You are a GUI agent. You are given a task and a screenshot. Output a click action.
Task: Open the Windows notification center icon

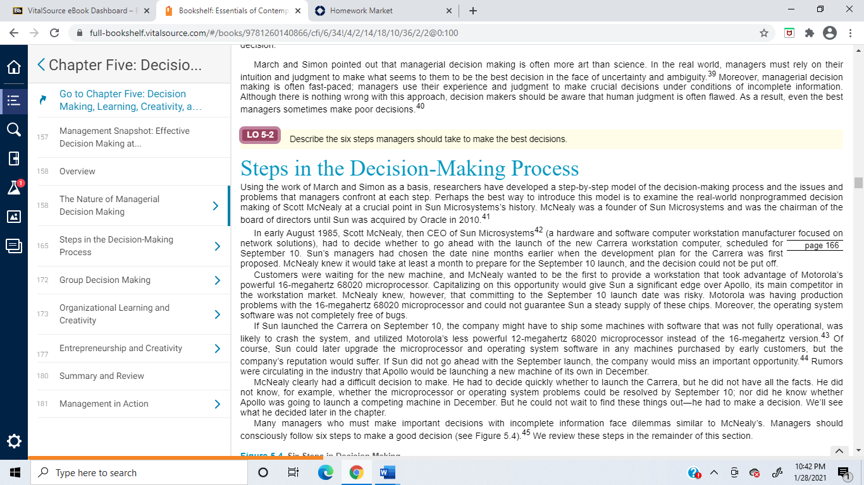click(x=844, y=472)
